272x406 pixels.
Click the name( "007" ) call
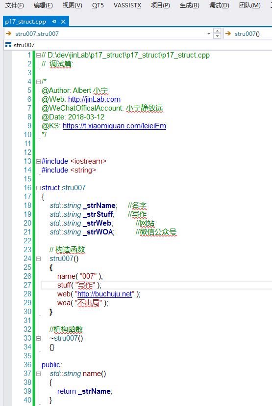point(80,276)
